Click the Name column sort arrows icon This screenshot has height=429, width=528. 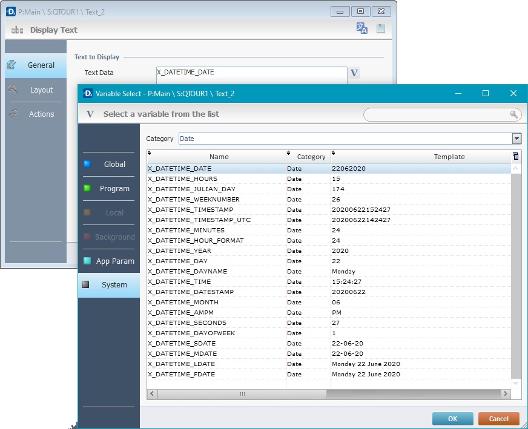[150, 153]
